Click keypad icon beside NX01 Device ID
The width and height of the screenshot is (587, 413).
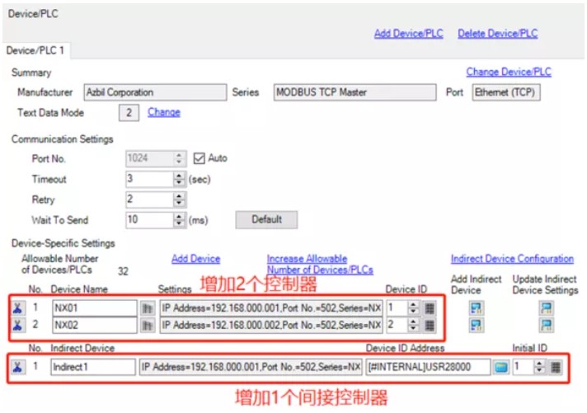click(430, 307)
